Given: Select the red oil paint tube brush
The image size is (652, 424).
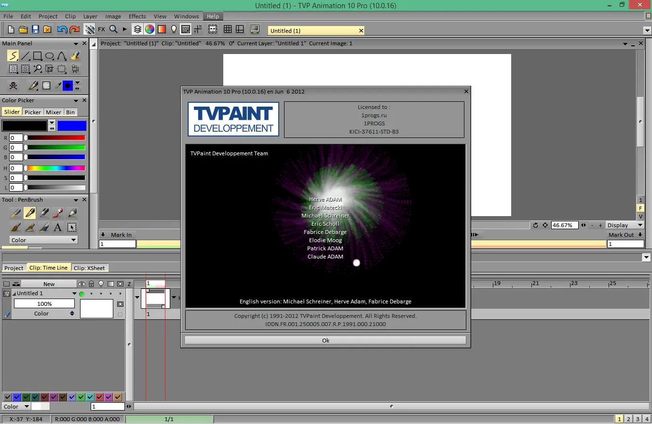Looking at the screenshot, I should pyautogui.click(x=58, y=212).
